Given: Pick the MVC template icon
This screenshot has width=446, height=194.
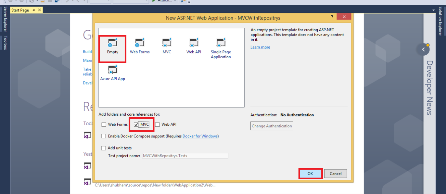Looking at the screenshot, I should 167,43.
